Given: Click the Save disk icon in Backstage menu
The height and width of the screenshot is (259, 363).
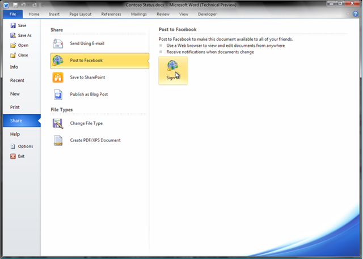Looking at the screenshot, I should click(13, 25).
